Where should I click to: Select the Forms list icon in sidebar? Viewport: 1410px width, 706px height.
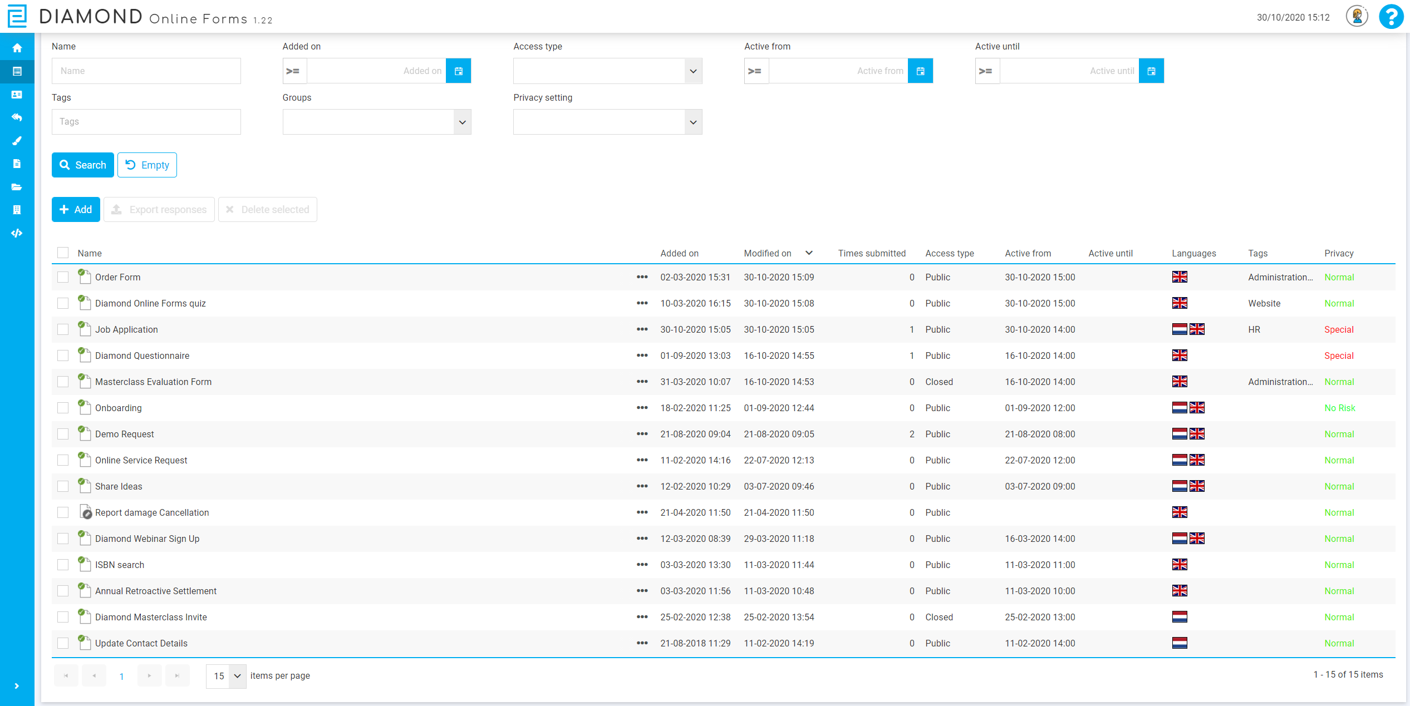point(17,71)
